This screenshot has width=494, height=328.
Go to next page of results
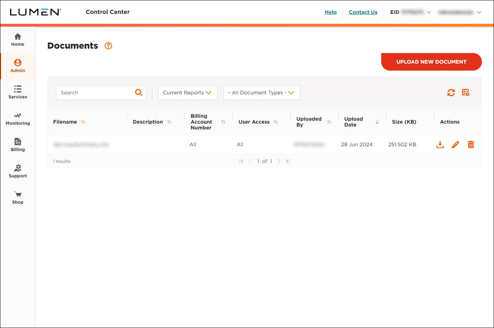(x=279, y=161)
